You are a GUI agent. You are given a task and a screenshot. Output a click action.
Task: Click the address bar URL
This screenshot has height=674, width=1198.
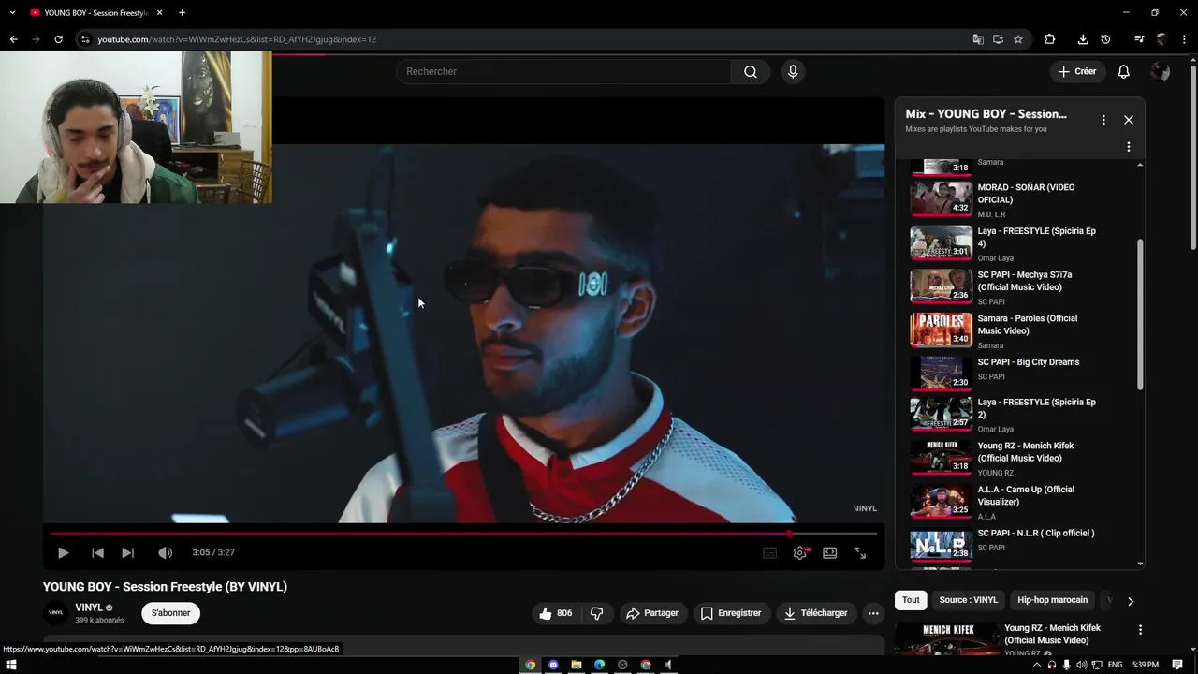click(237, 39)
